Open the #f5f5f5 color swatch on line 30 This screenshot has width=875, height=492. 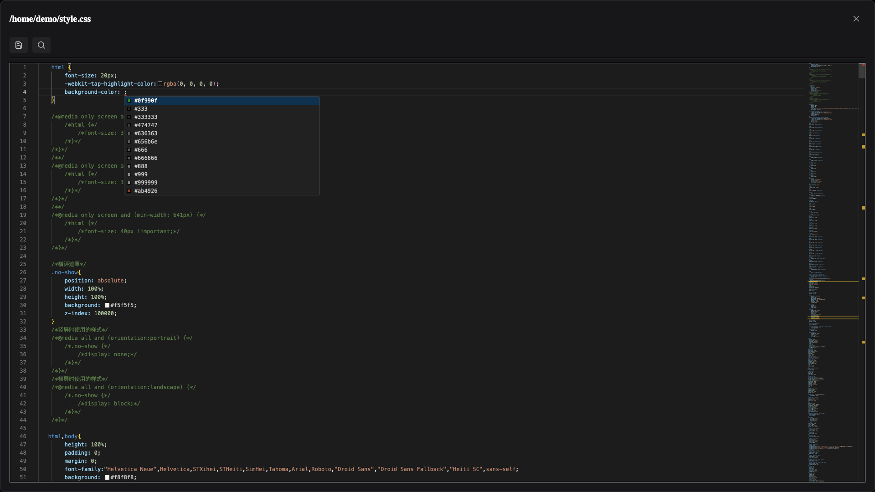(x=108, y=305)
